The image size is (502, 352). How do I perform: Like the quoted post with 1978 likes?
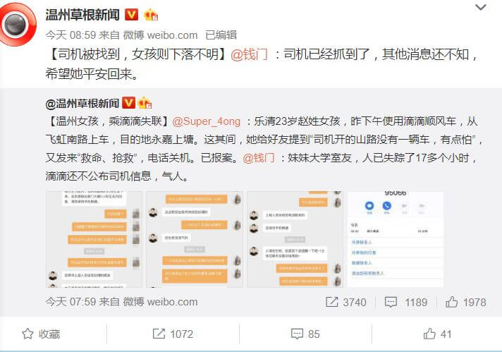(466, 302)
